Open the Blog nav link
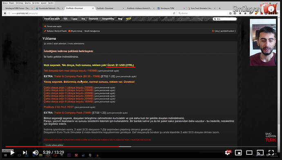Viewport: 282px width, 160px height. pyautogui.click(x=120, y=19)
